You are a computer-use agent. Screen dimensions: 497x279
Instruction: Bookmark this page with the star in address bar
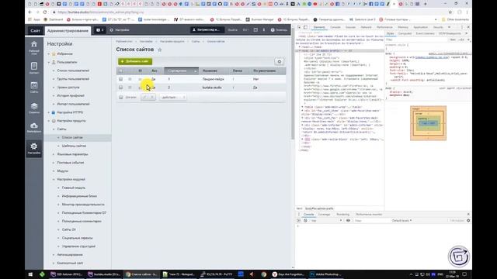[450, 12]
